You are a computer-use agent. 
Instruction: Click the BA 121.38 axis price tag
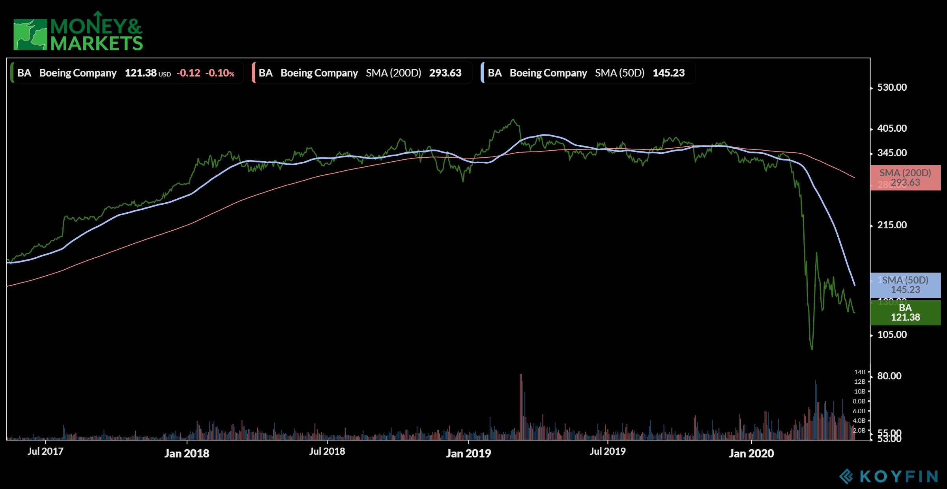tap(905, 313)
